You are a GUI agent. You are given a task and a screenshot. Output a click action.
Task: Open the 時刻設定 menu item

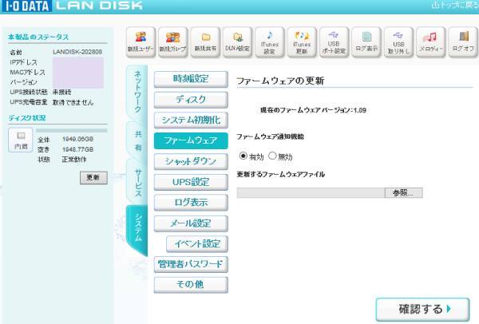(x=190, y=79)
